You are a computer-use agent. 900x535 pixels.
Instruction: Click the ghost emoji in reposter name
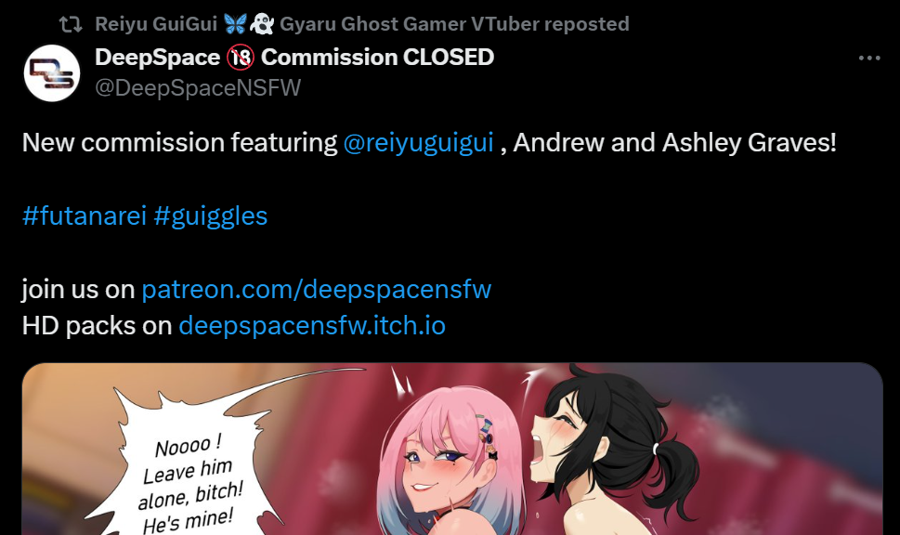point(262,24)
